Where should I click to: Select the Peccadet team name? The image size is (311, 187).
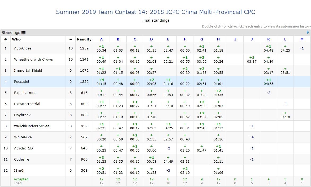click(x=22, y=82)
